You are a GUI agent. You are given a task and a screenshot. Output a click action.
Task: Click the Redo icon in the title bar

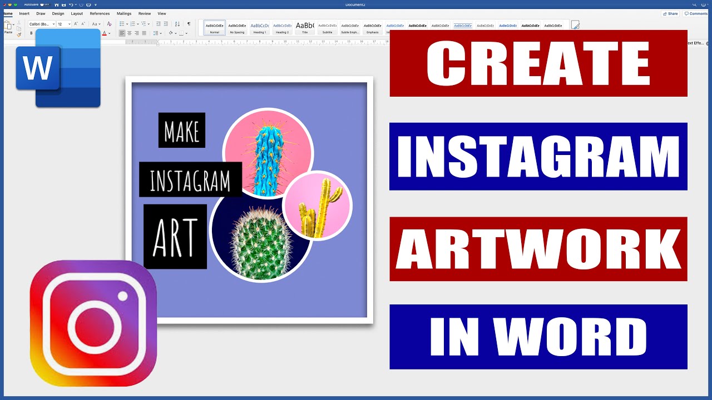click(x=81, y=5)
